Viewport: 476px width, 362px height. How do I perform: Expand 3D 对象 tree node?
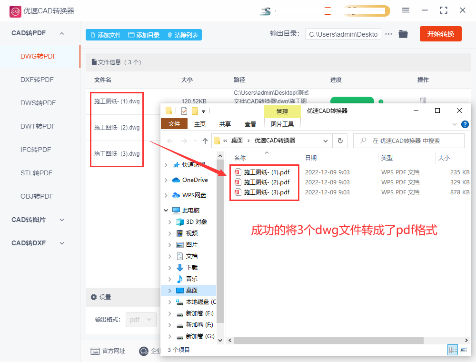click(x=169, y=222)
